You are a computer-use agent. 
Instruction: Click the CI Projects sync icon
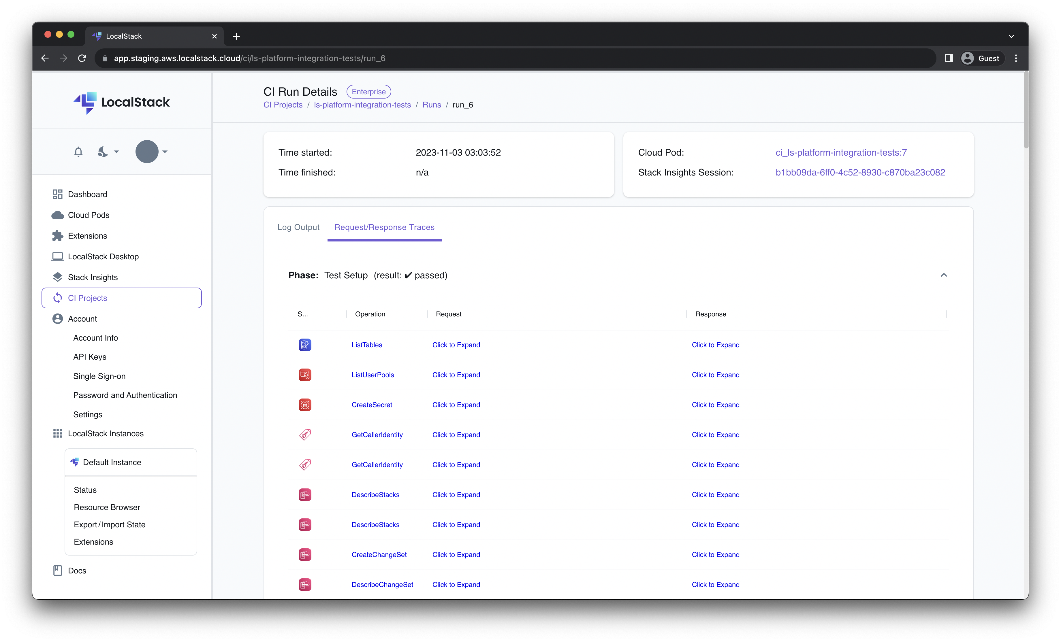pyautogui.click(x=57, y=298)
